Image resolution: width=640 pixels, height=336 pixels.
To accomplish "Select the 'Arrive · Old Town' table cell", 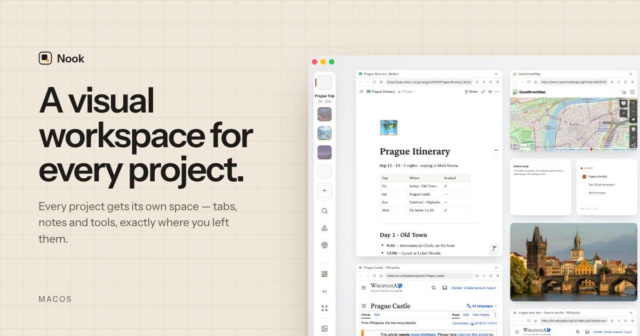I will click(x=425, y=186).
